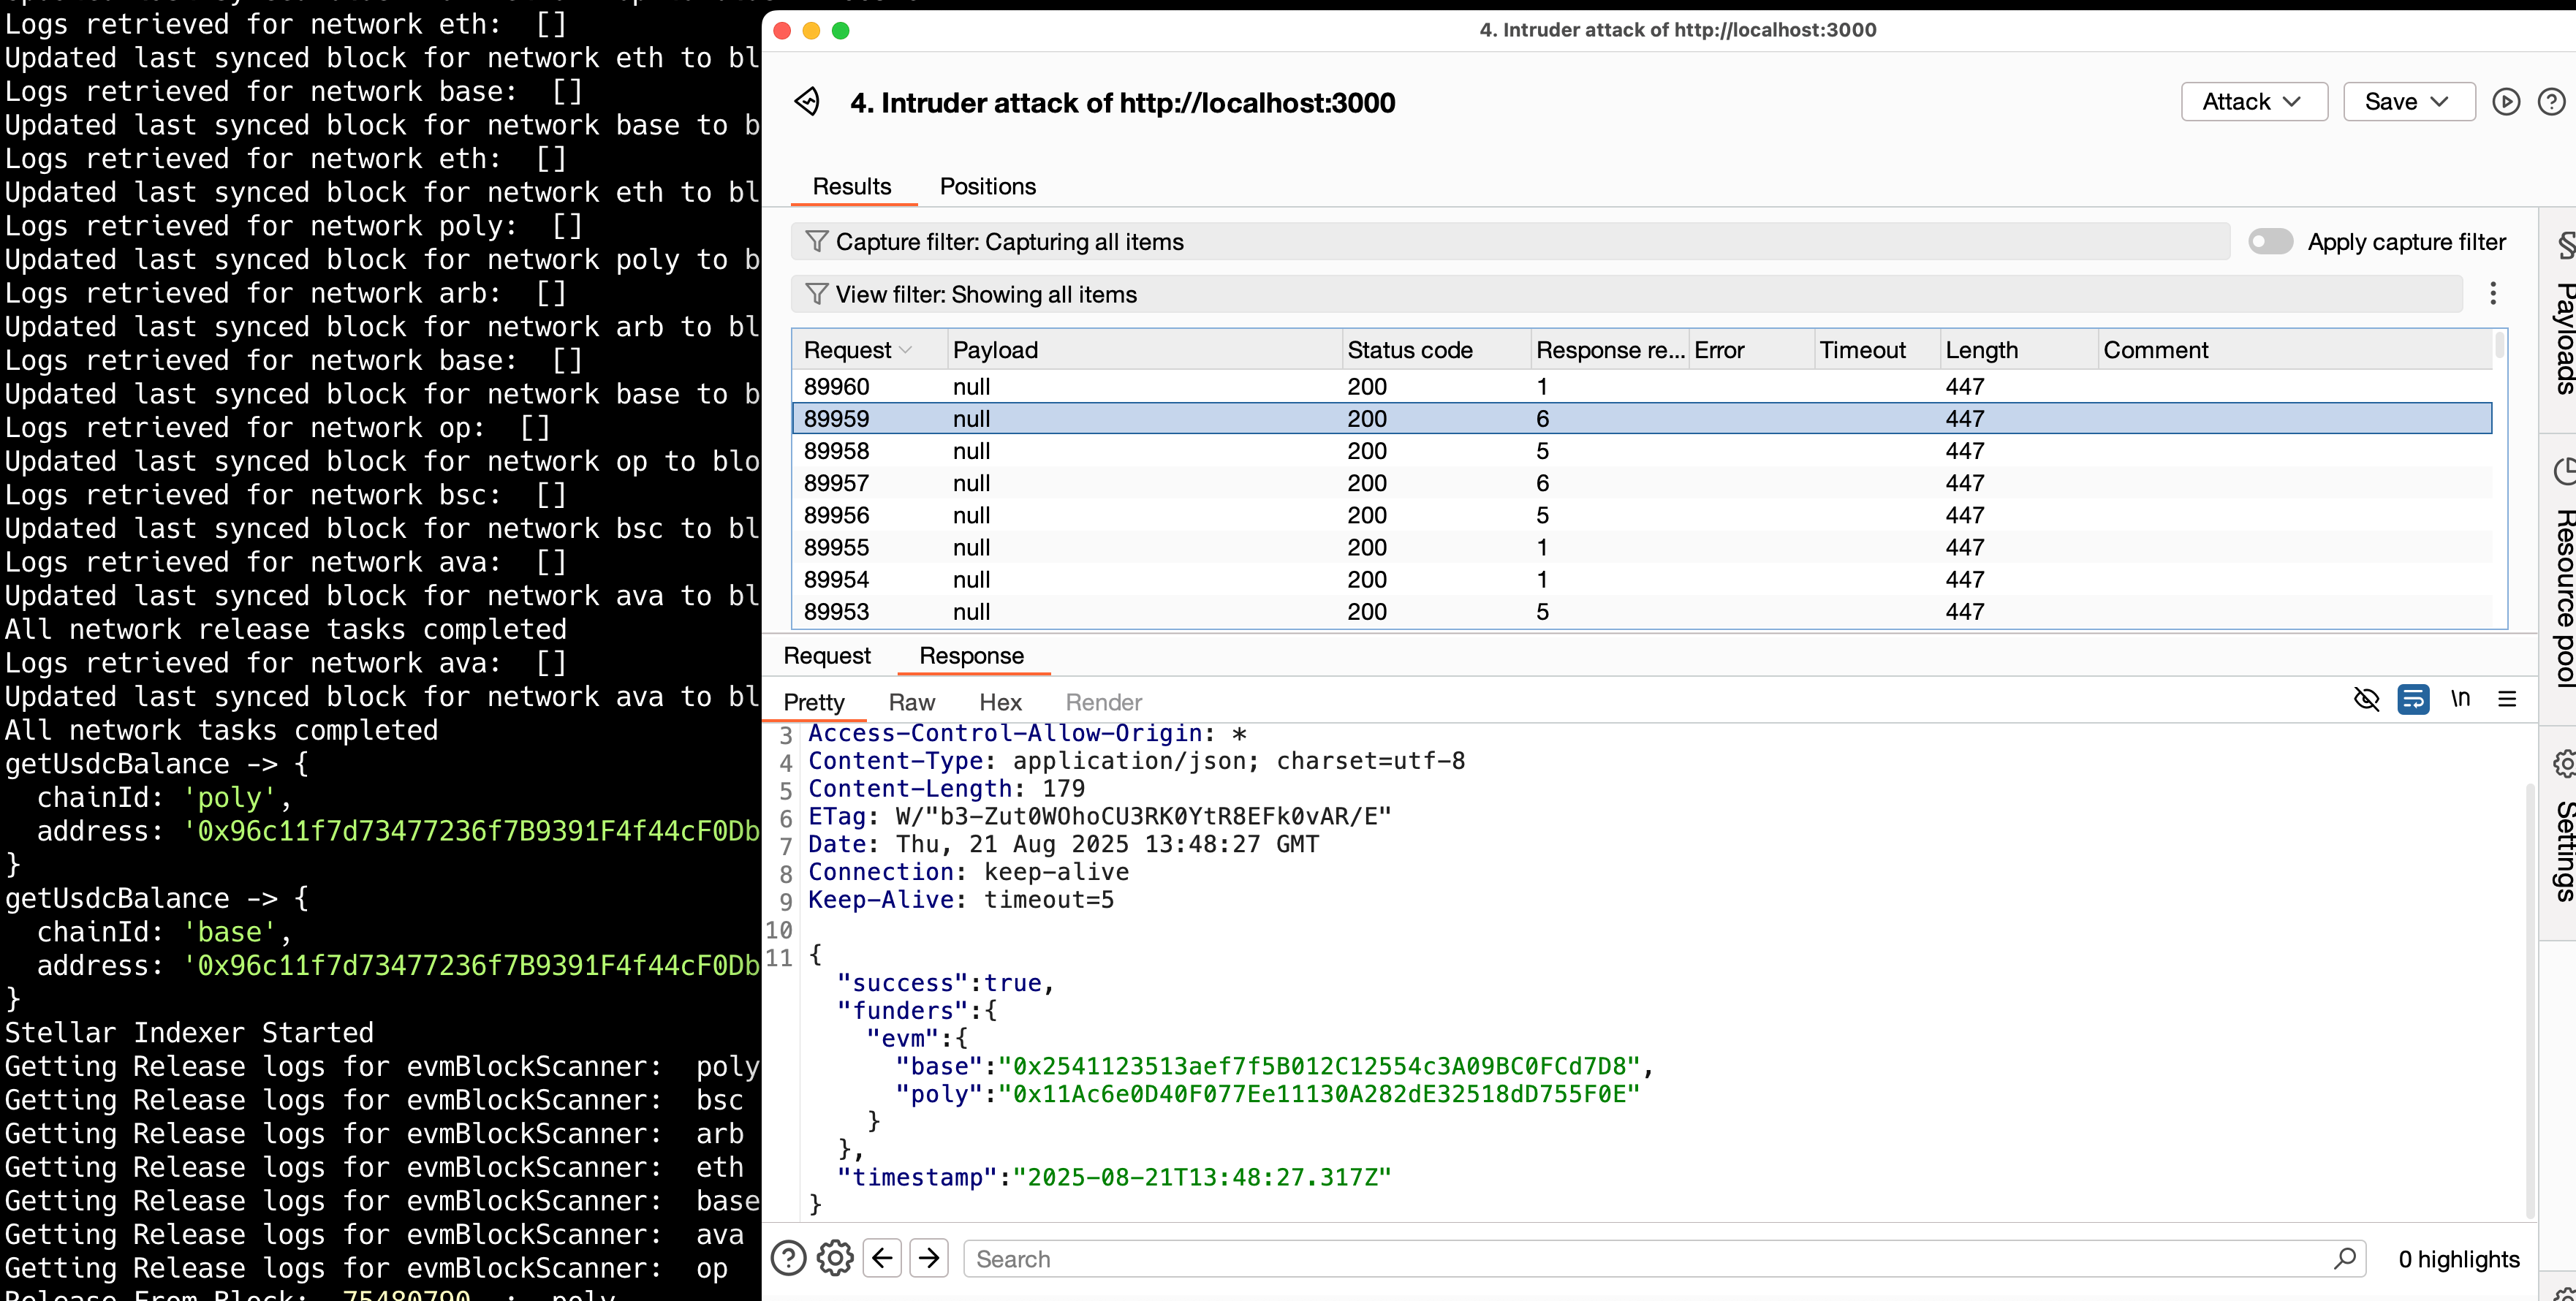Image resolution: width=2576 pixels, height=1301 pixels.
Task: Click the timestamp value in response JSON
Action: click(x=1202, y=1177)
